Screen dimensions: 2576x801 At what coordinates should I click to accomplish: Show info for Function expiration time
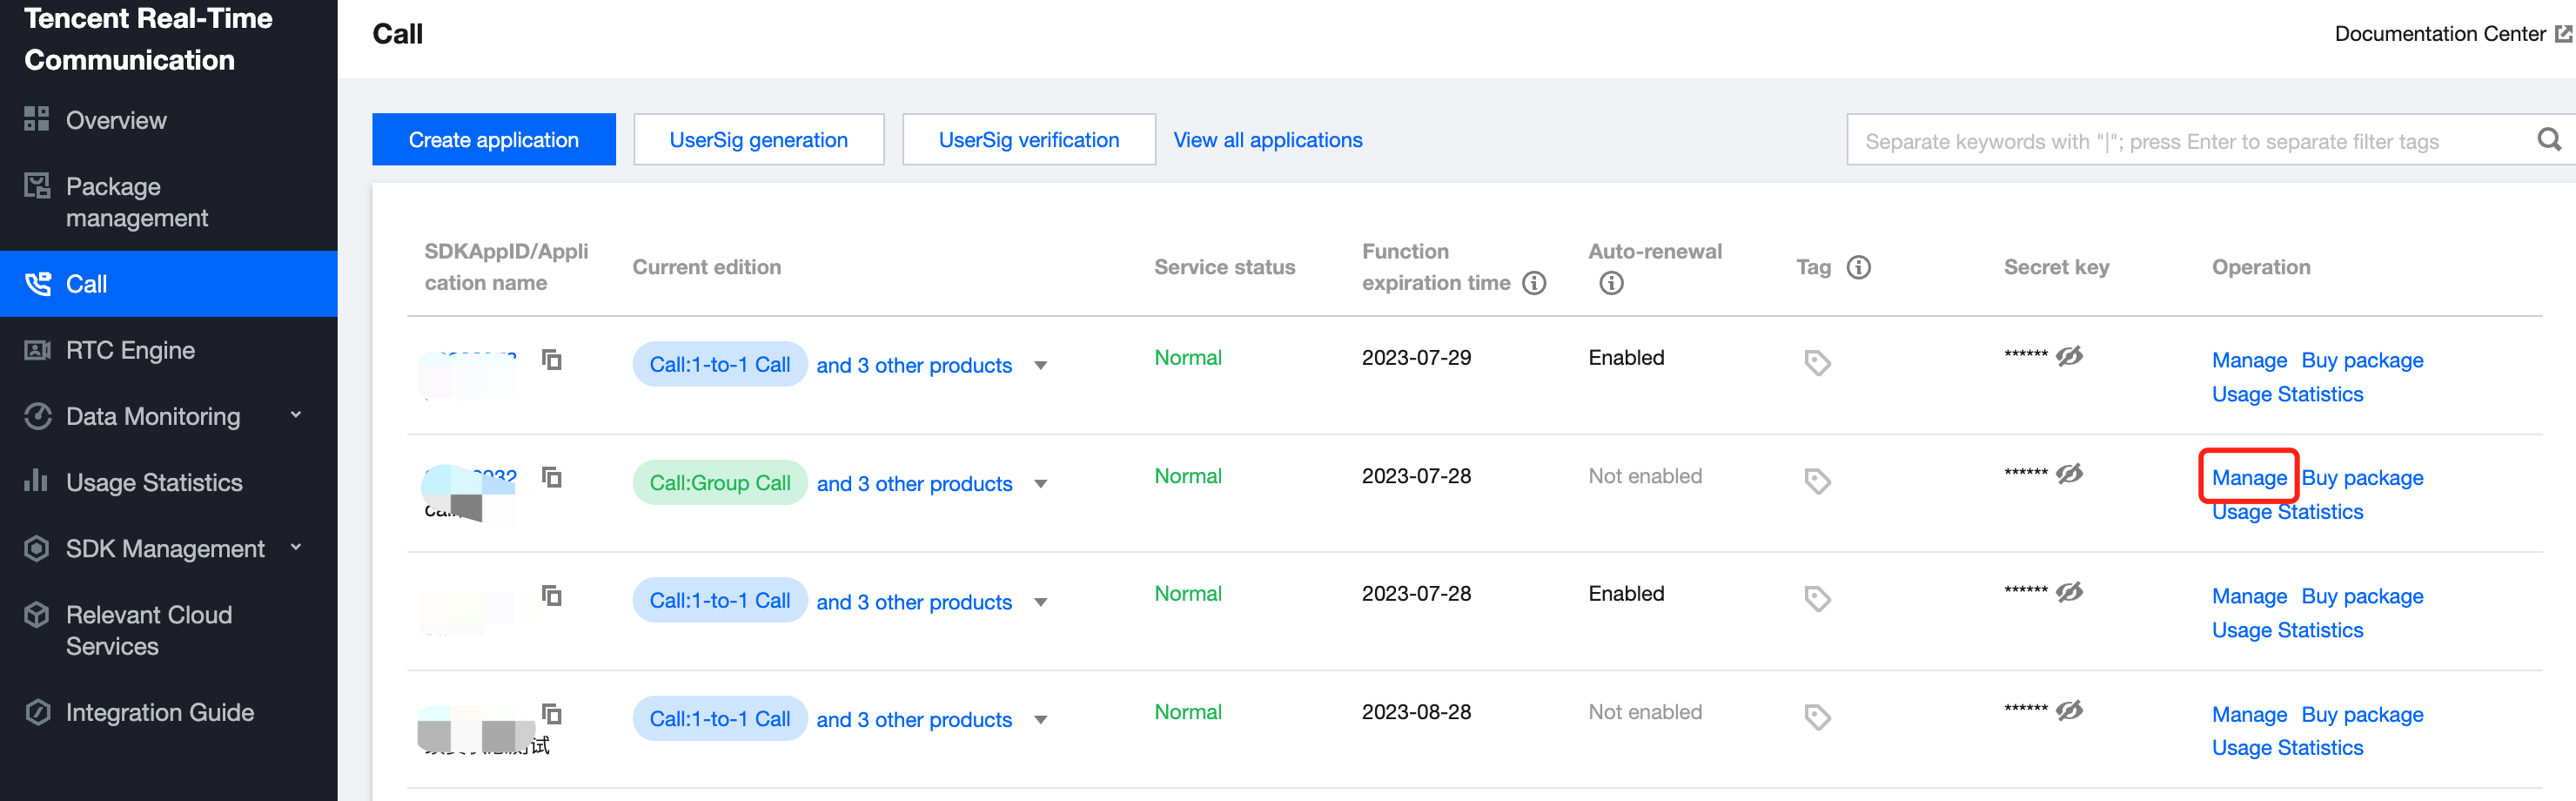pos(1534,283)
